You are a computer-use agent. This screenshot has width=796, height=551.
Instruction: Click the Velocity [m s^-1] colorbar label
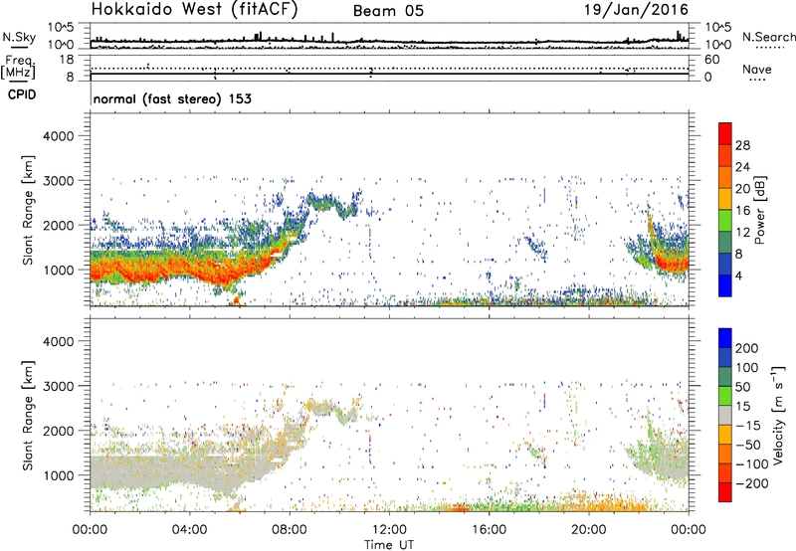[778, 415]
